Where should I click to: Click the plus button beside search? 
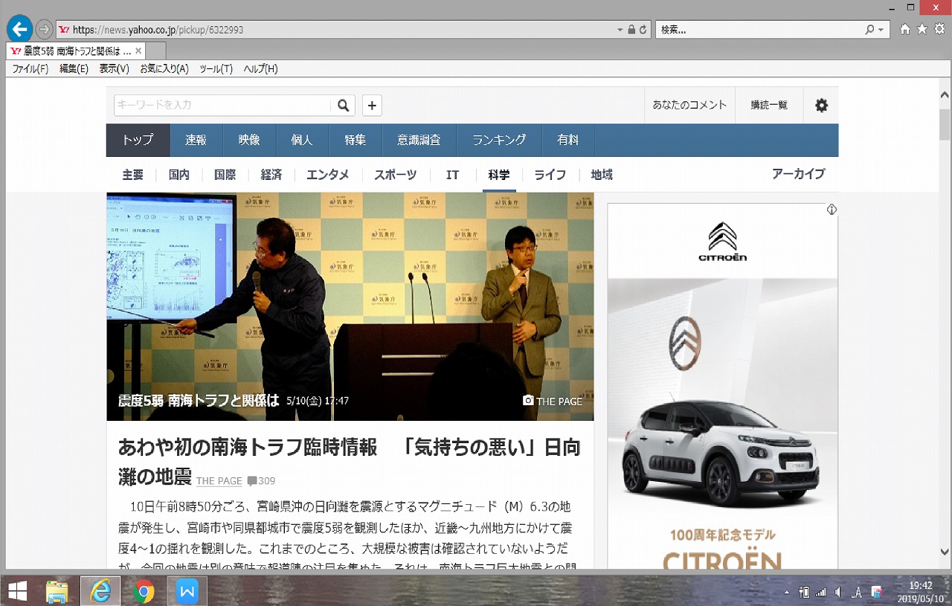tap(372, 106)
